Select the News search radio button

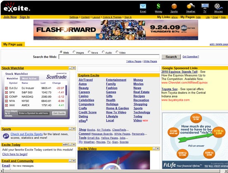pos(89,52)
